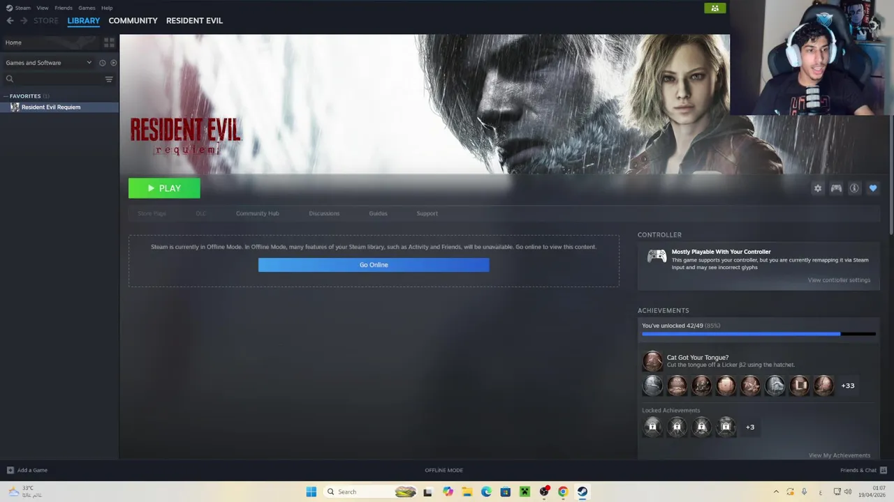Image resolution: width=894 pixels, height=502 pixels.
Task: Click View controller settings link
Action: click(x=839, y=280)
